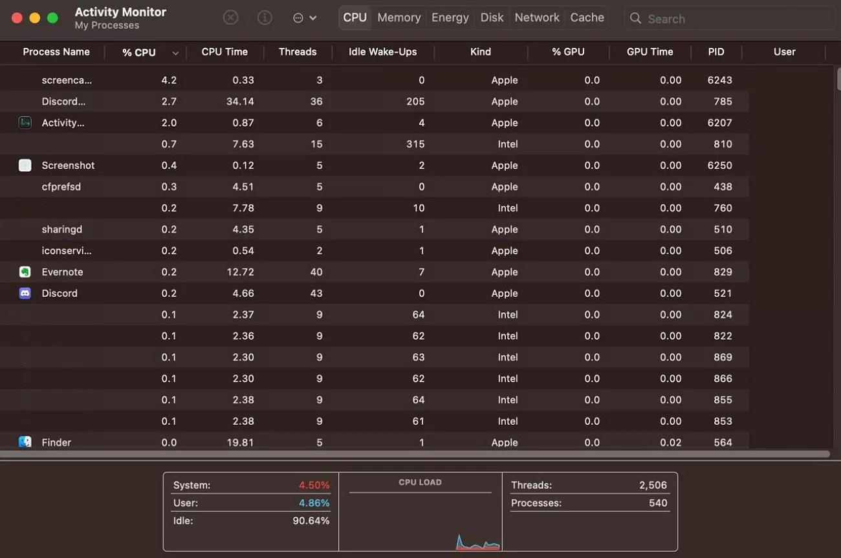Minimize the window with the yellow button
The image size is (841, 558).
35,18
